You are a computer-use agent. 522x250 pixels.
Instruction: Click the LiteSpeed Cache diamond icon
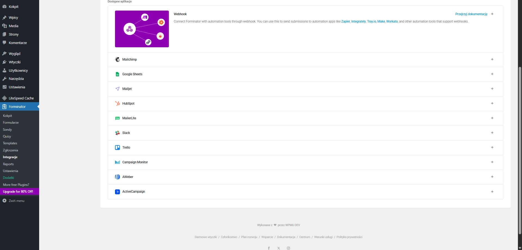(4, 98)
